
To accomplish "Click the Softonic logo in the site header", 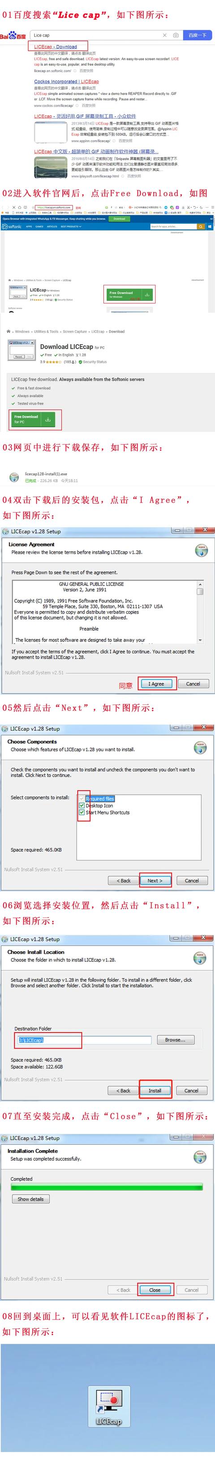I will click(12, 226).
